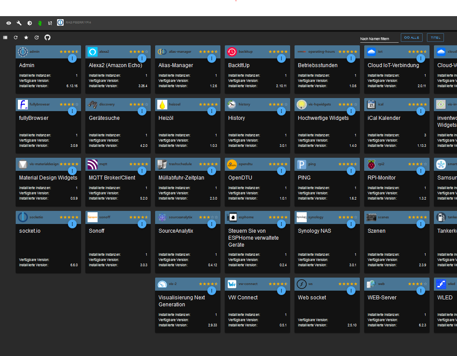Viewport: 457px width, 356px height.
Task: Click the BackItUp adapter icon
Action: click(x=232, y=51)
